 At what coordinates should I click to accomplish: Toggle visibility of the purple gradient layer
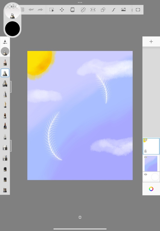coord(145,157)
